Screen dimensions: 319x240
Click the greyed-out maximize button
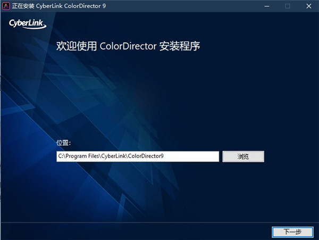click(287, 6)
